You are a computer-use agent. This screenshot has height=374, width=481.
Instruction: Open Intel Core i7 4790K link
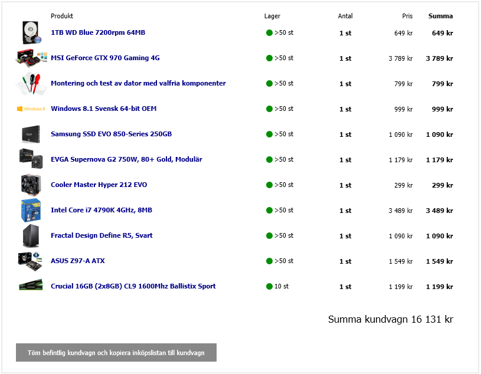point(102,210)
